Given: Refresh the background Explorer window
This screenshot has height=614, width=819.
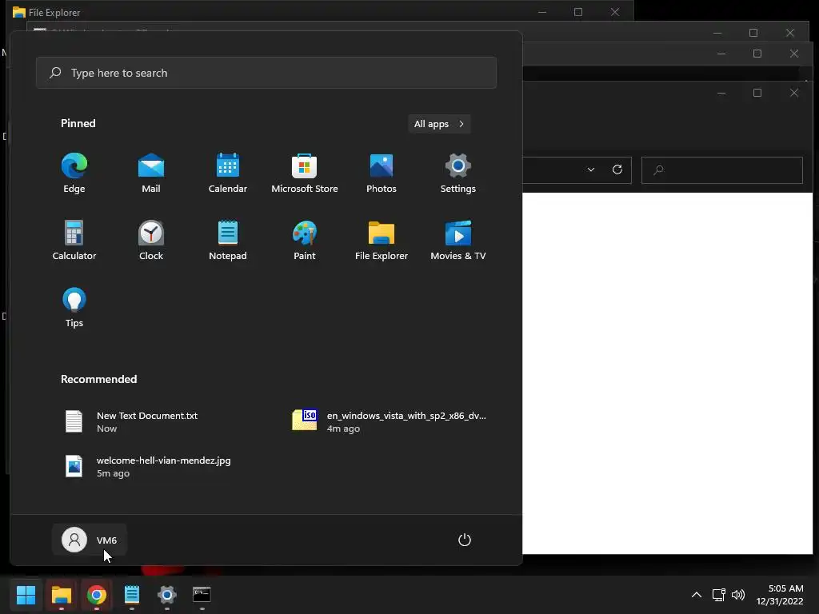Looking at the screenshot, I should tap(617, 169).
